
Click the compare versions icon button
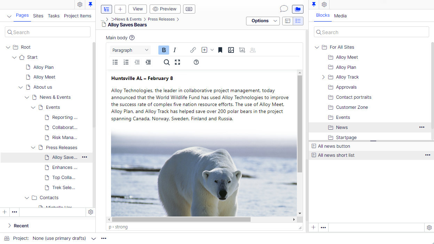tap(189, 9)
